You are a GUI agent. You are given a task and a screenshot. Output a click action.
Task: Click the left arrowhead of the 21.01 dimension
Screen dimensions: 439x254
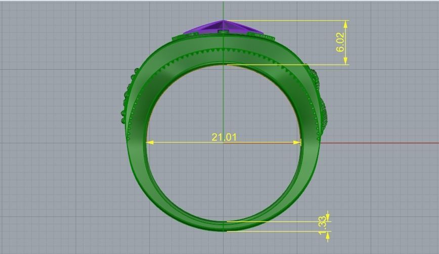[x=150, y=142]
